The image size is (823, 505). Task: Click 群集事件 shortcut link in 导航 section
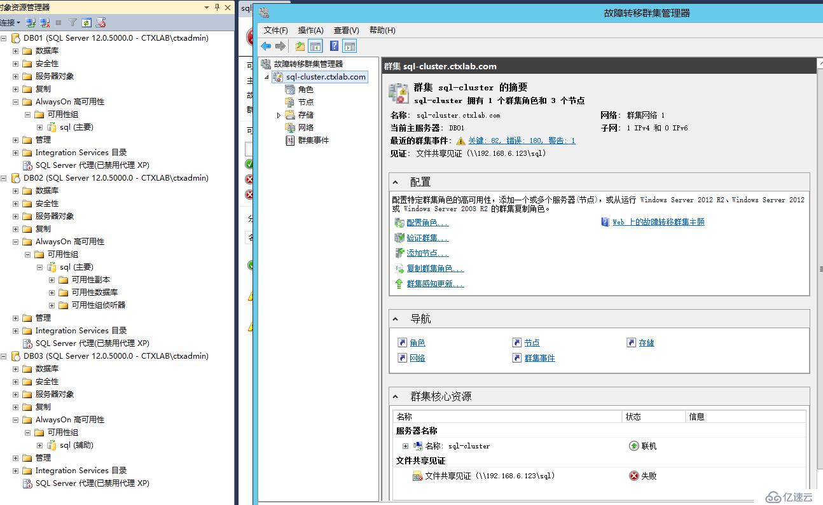(539, 358)
